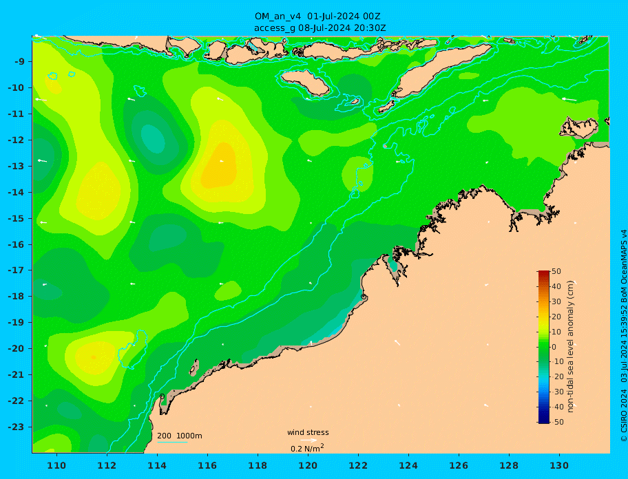
Task: Click longitude axis label 130
Action: (x=560, y=465)
